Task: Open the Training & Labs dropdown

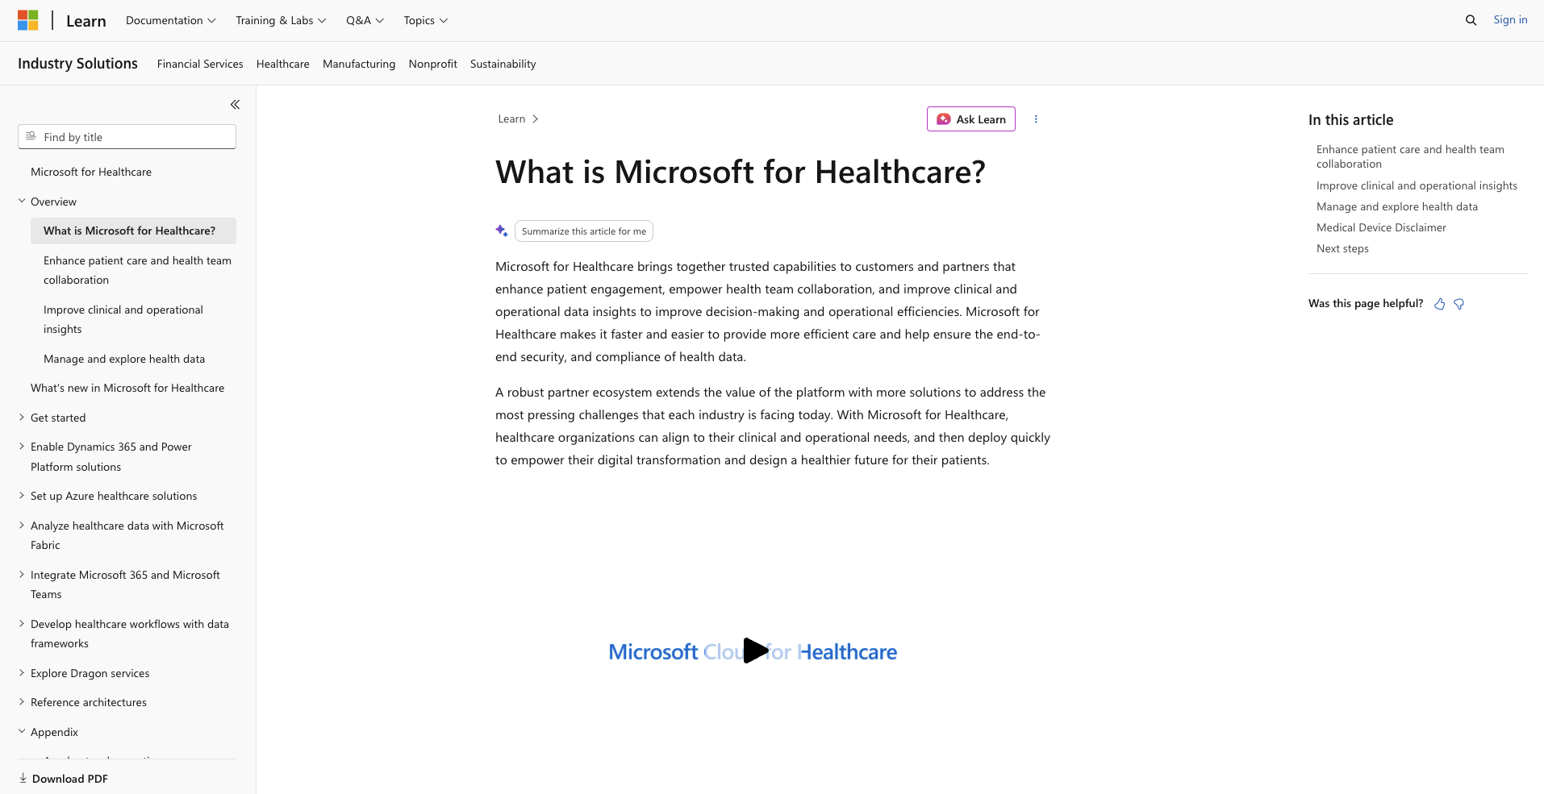Action: [281, 20]
